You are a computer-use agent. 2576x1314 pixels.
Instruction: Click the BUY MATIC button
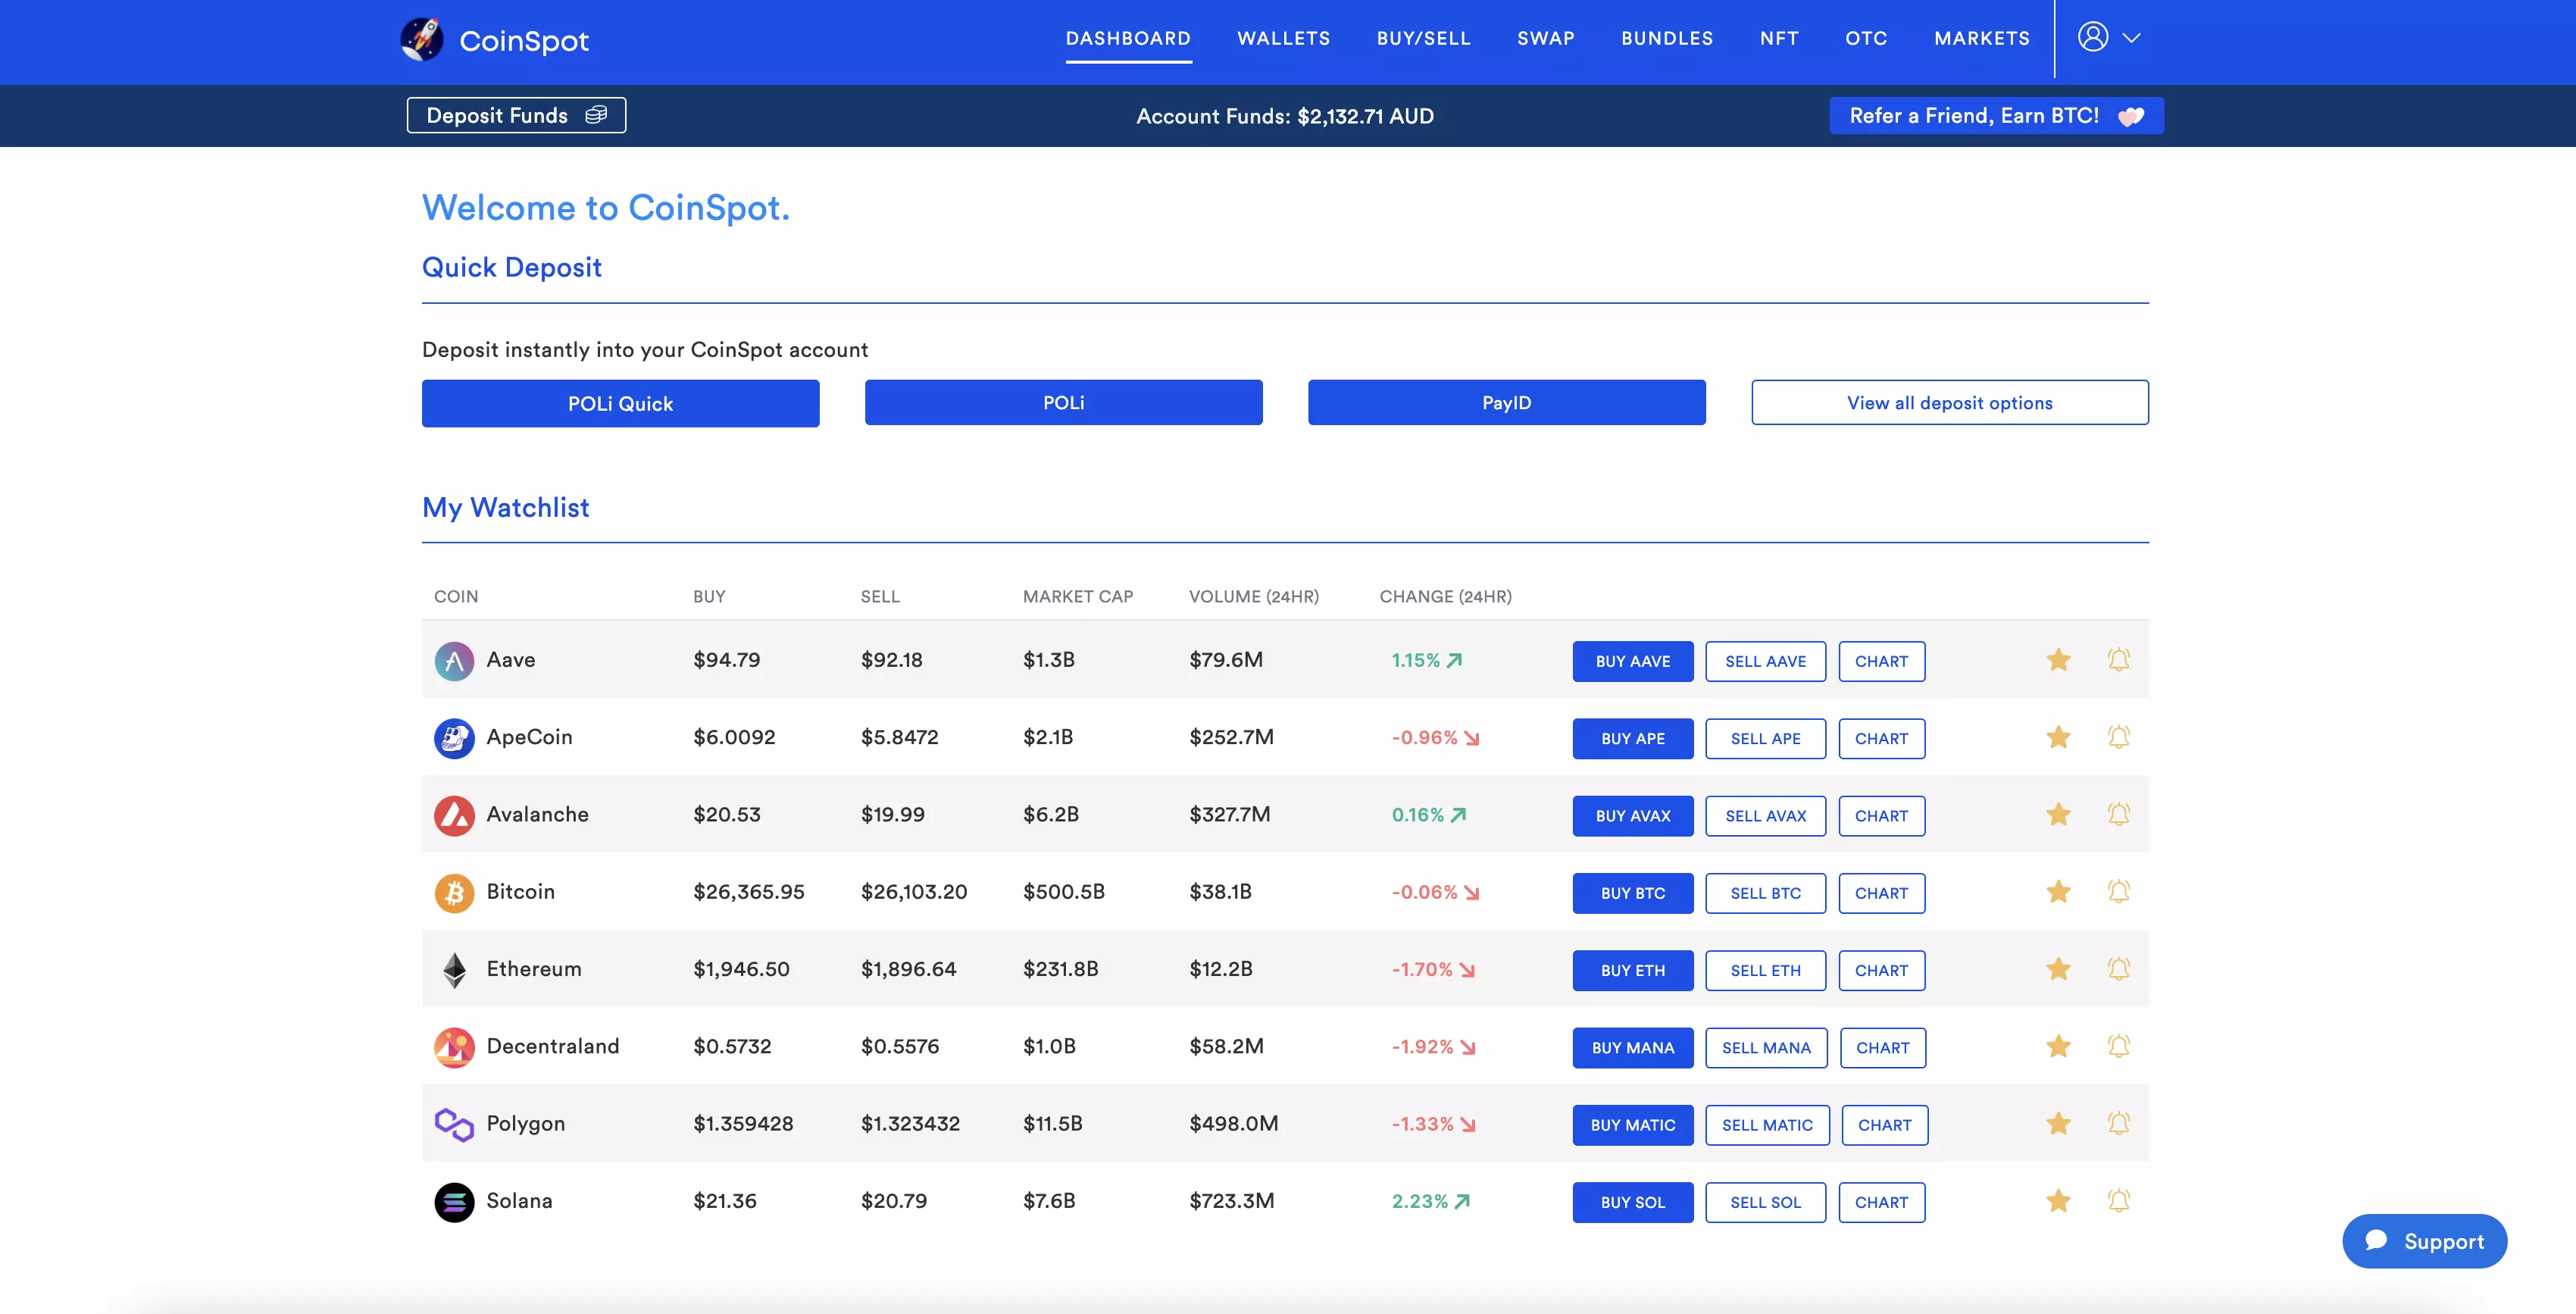tap(1632, 1124)
